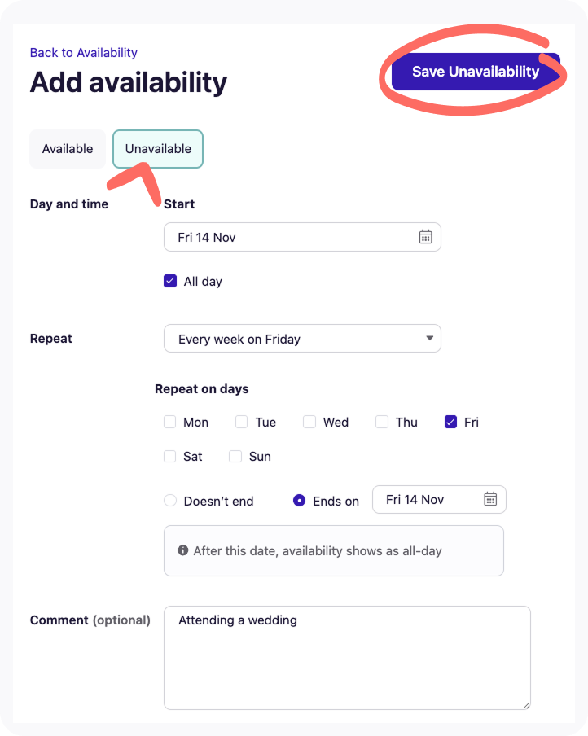Select the Doesn't end radio option

point(170,501)
